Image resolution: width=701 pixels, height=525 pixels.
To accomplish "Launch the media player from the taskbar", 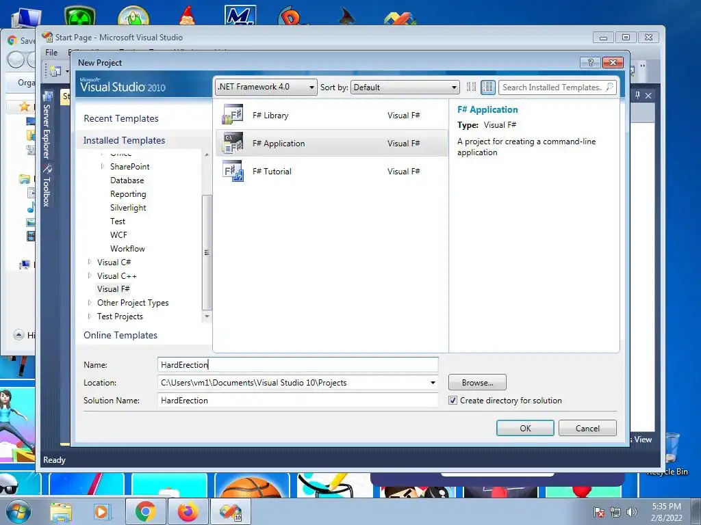I will point(101,511).
